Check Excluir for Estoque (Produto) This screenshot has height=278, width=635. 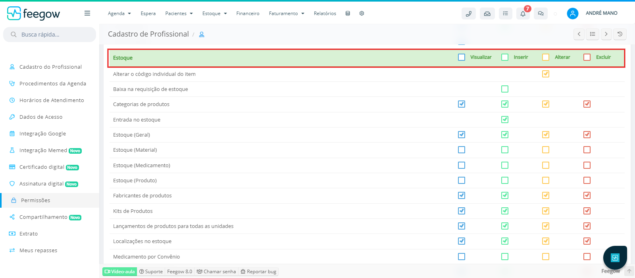[x=587, y=180]
